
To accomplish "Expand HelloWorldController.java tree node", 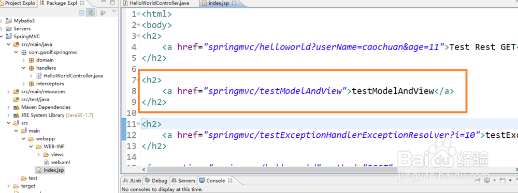I will point(31,76).
